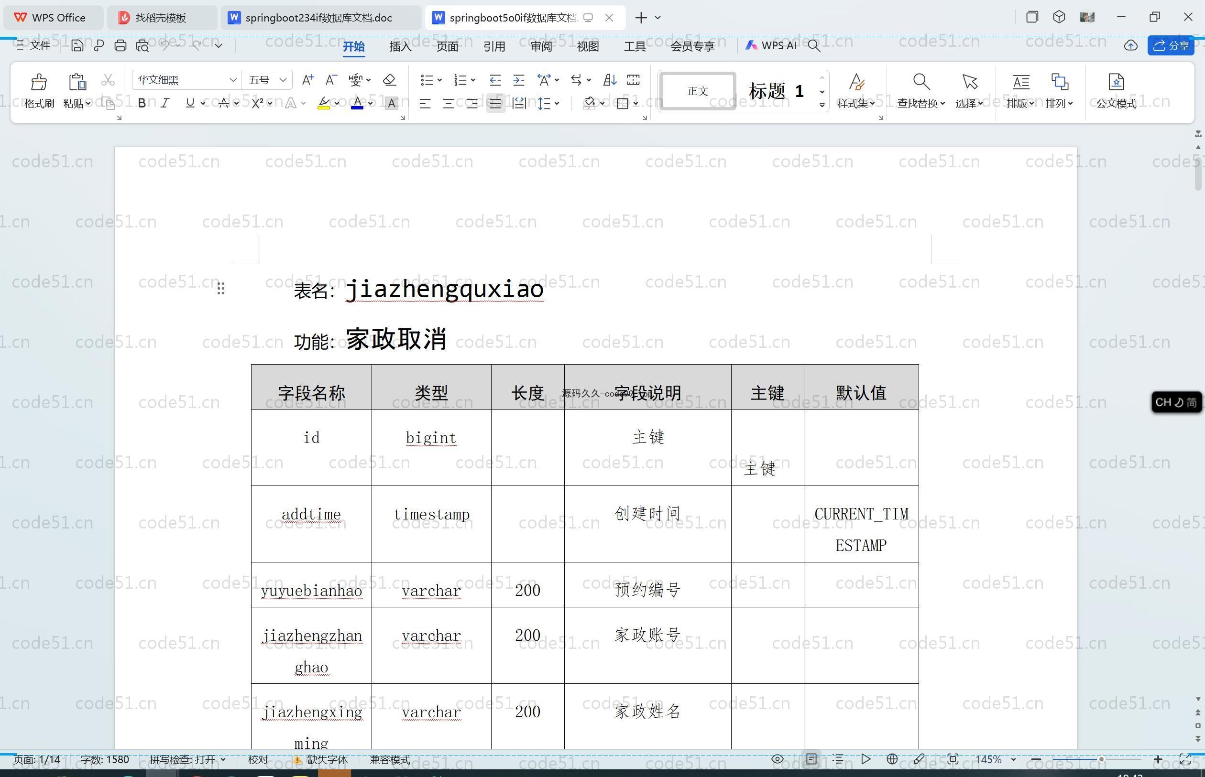
Task: Click the Cut scissors icon
Action: (x=108, y=80)
